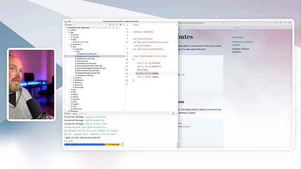301x169 pixels.
Task: Click the #[Max(10)] attribute line
Action: [143, 70]
